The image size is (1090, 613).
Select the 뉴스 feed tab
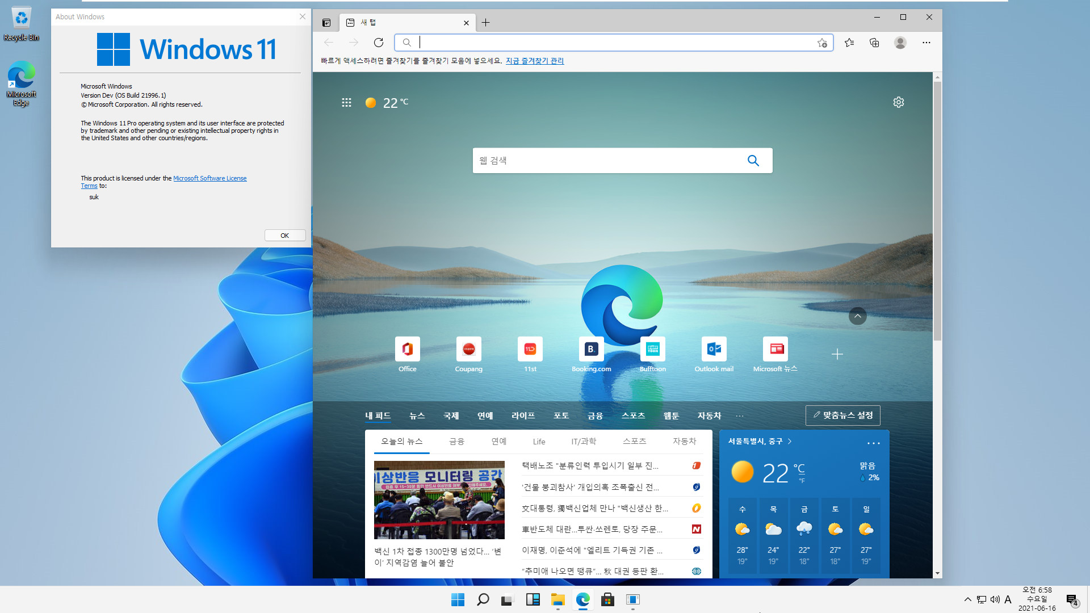coord(417,416)
